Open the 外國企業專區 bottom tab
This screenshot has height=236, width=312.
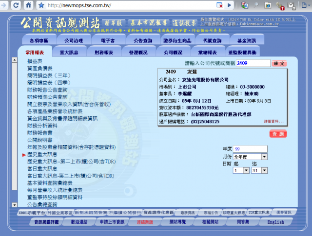(60, 213)
